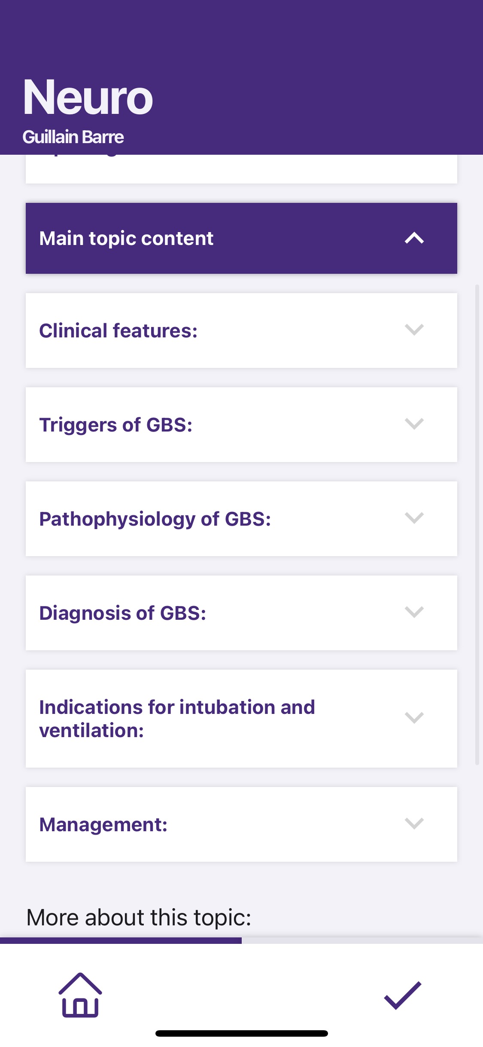Tap the home icon
This screenshot has width=483, height=1047.
pos(80,995)
